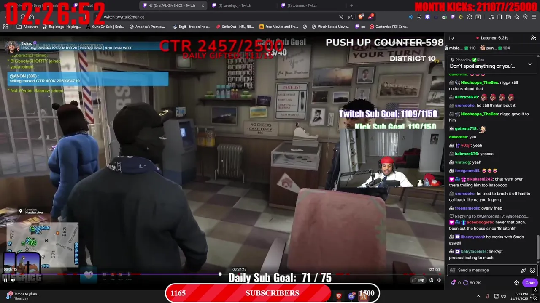Open Brave Rewards triangle icon
This screenshot has height=303, width=540.
(x=370, y=17)
